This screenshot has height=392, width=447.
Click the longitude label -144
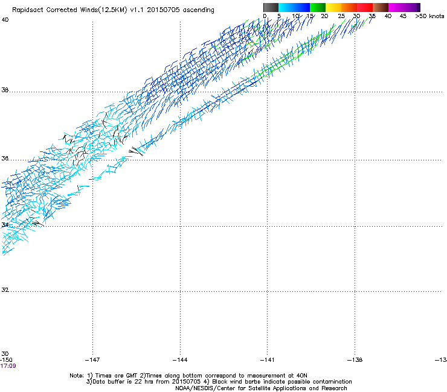180,360
